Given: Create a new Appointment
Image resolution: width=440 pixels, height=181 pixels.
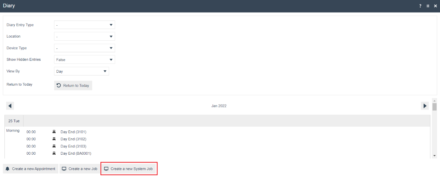Looking at the screenshot, I should 30,169.
